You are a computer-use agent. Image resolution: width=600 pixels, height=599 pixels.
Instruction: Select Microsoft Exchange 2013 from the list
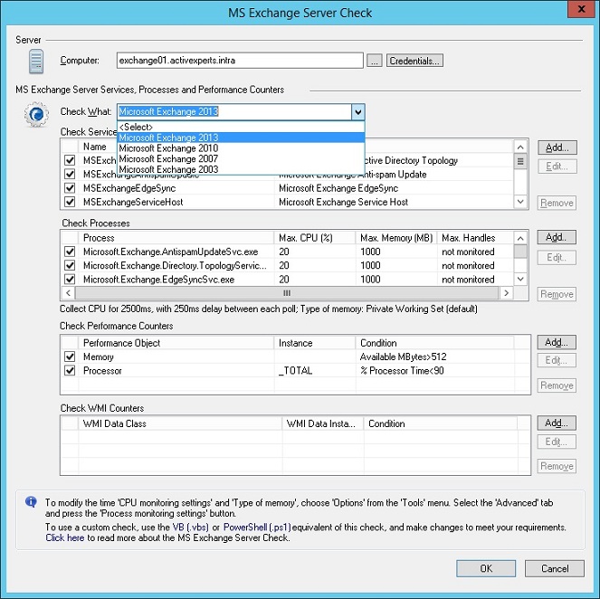[241, 138]
